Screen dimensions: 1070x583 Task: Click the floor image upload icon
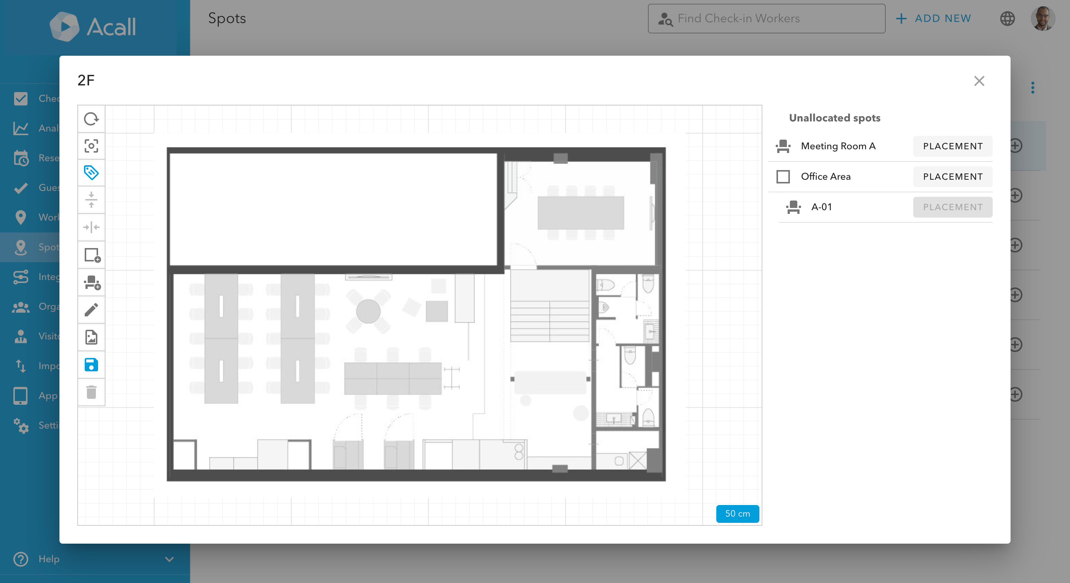[x=91, y=337]
